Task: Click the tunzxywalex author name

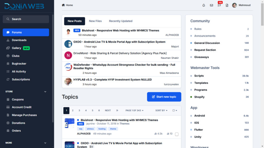Action: (x=171, y=84)
